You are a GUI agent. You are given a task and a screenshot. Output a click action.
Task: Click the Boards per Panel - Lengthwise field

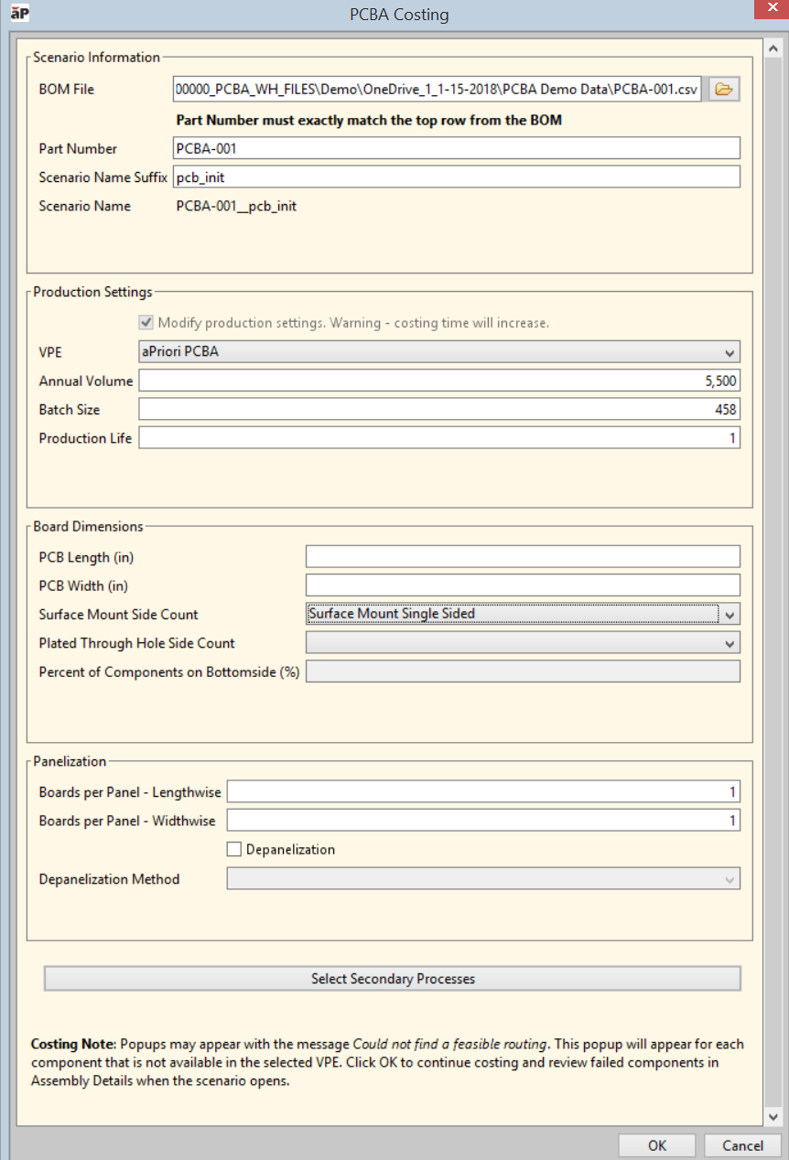[482, 792]
